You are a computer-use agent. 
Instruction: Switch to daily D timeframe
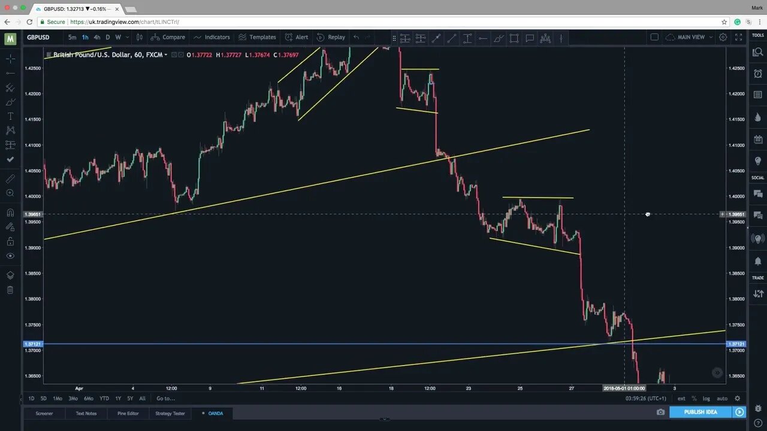click(x=108, y=37)
